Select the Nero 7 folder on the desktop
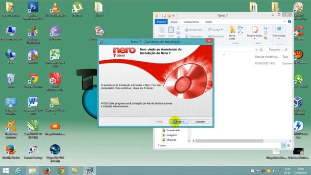The image size is (311, 175). 99,9
